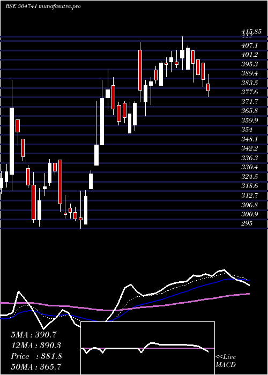
Task: Pick the 395.3 price level label
Action: click(x=249, y=64)
